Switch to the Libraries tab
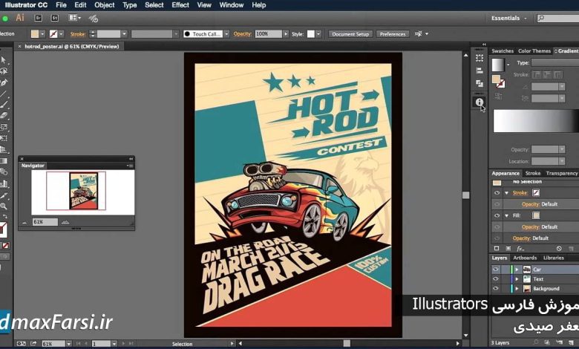 coord(554,258)
